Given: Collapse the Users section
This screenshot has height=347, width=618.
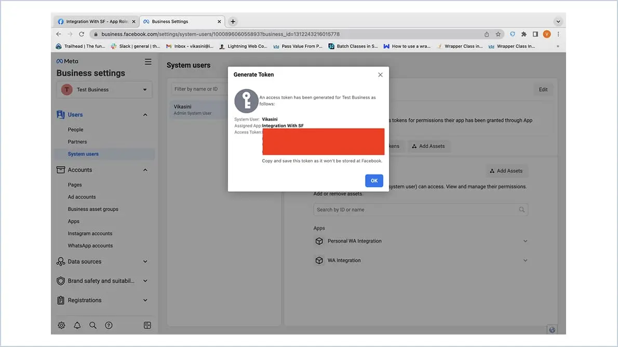Looking at the screenshot, I should 145,115.
